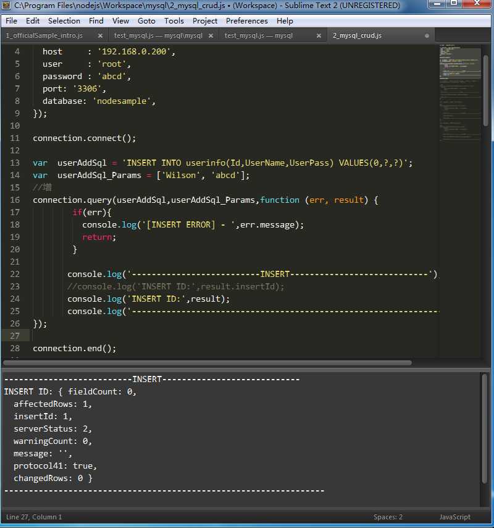
Task: Close the 1_officialSample_intro.js tab
Action: tap(100, 36)
